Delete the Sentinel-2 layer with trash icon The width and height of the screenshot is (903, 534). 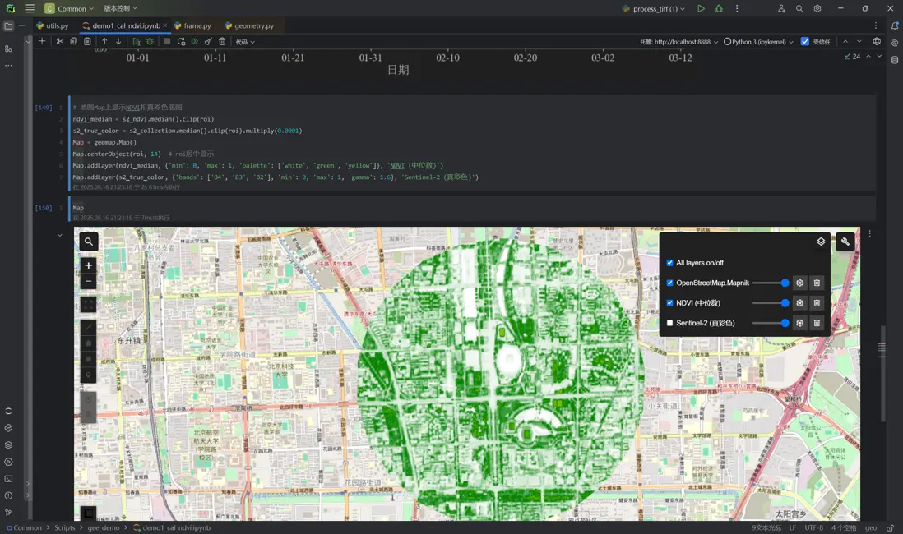point(817,323)
